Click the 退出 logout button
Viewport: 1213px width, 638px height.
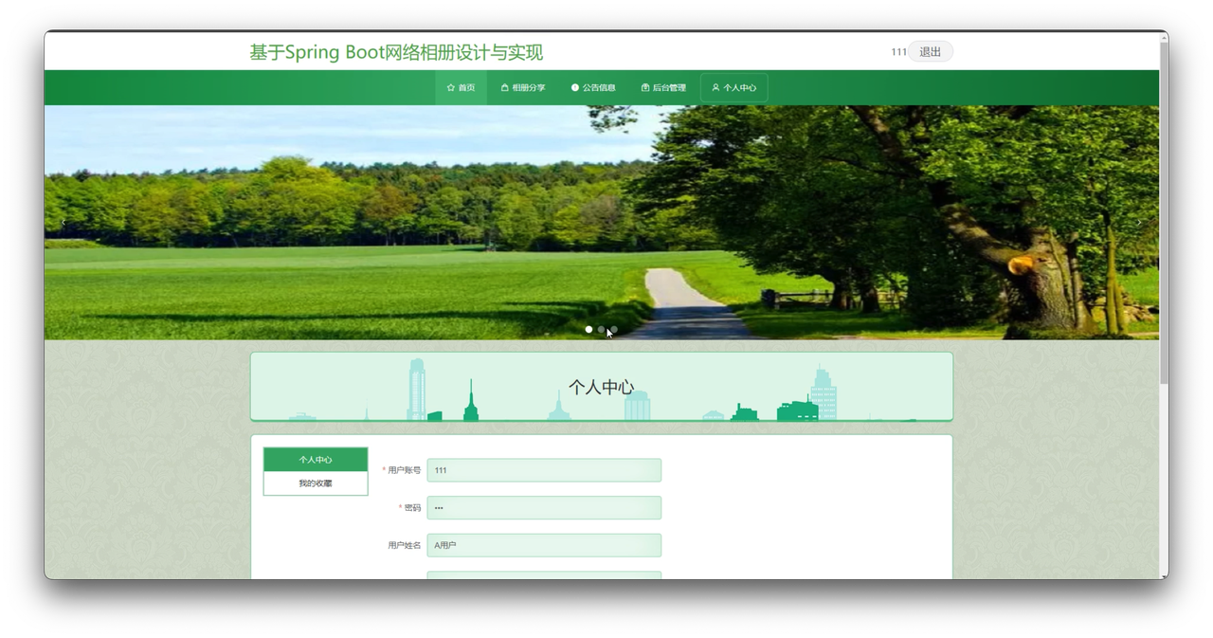click(x=930, y=51)
